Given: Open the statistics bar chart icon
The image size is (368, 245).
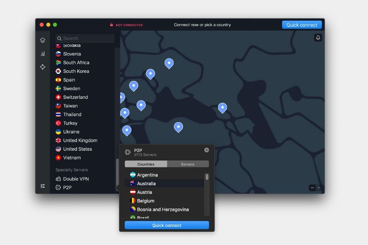Looking at the screenshot, I should 43,53.
